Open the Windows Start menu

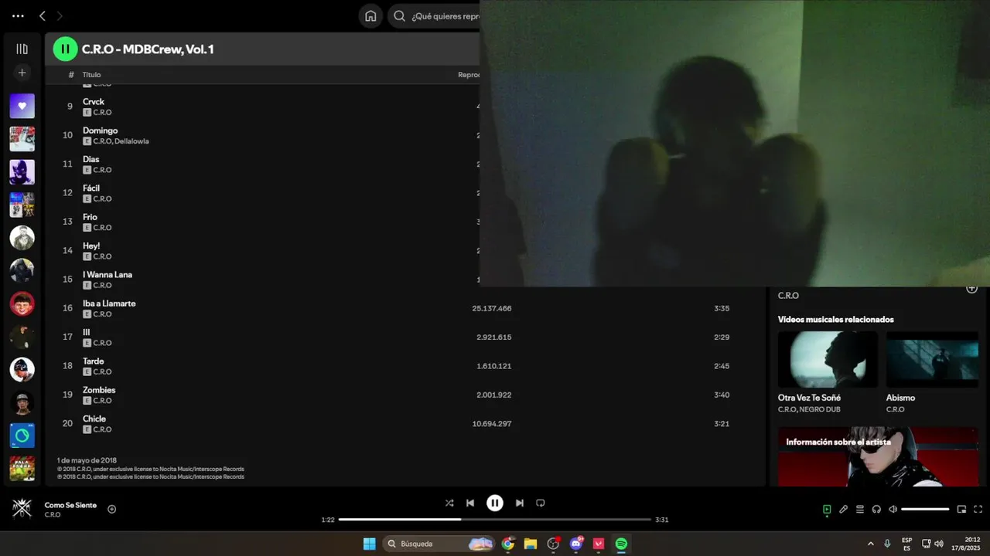click(370, 544)
